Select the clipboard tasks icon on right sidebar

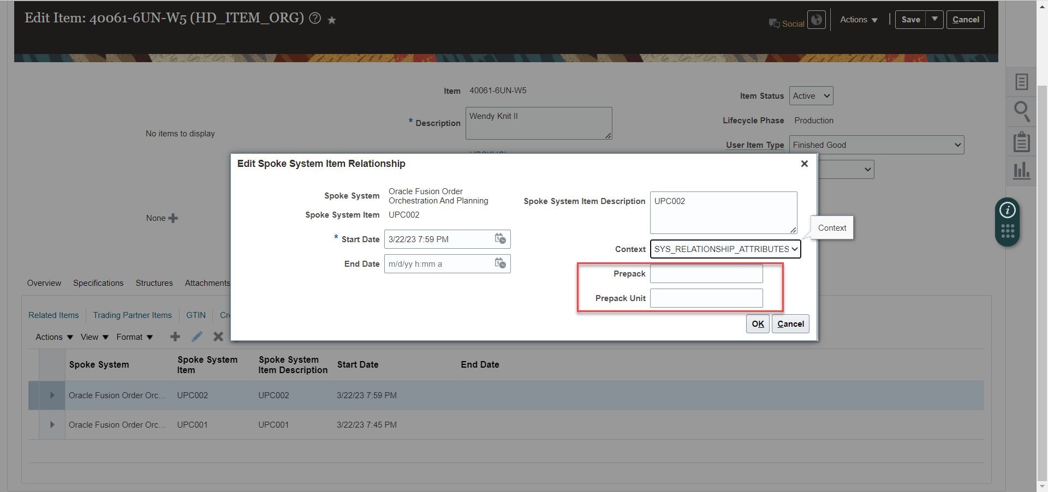1021,141
